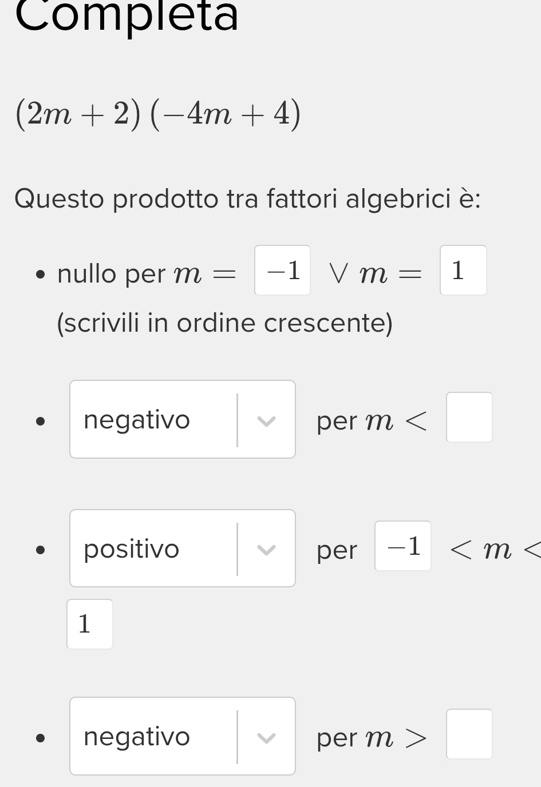Image resolution: width=541 pixels, height=787 pixels.
Task: Click the 'nullo per m =' label
Action: (x=146, y=273)
